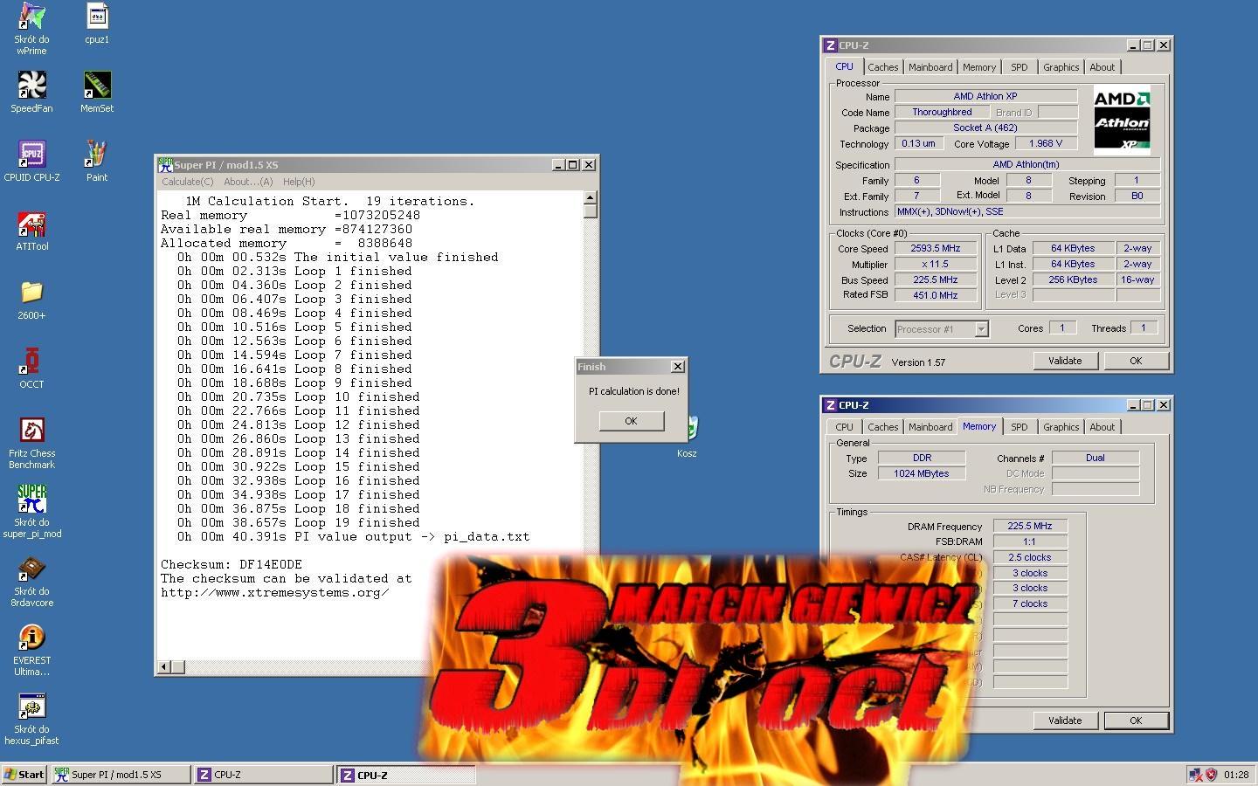Open the Calculate(C) menu in Super PI

point(187,182)
